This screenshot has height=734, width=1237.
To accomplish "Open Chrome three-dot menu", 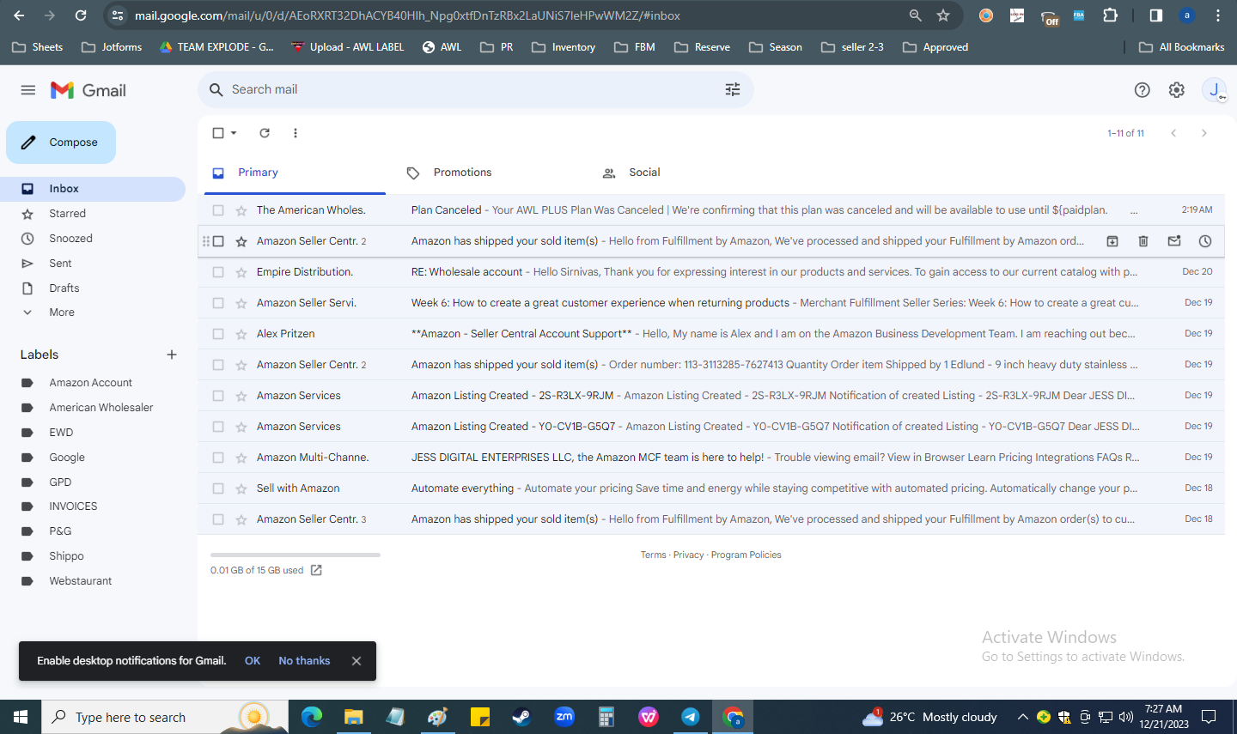I will pyautogui.click(x=1218, y=15).
